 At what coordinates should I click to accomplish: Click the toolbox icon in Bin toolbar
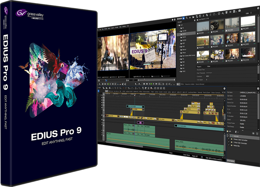pyautogui.click(x=239, y=10)
